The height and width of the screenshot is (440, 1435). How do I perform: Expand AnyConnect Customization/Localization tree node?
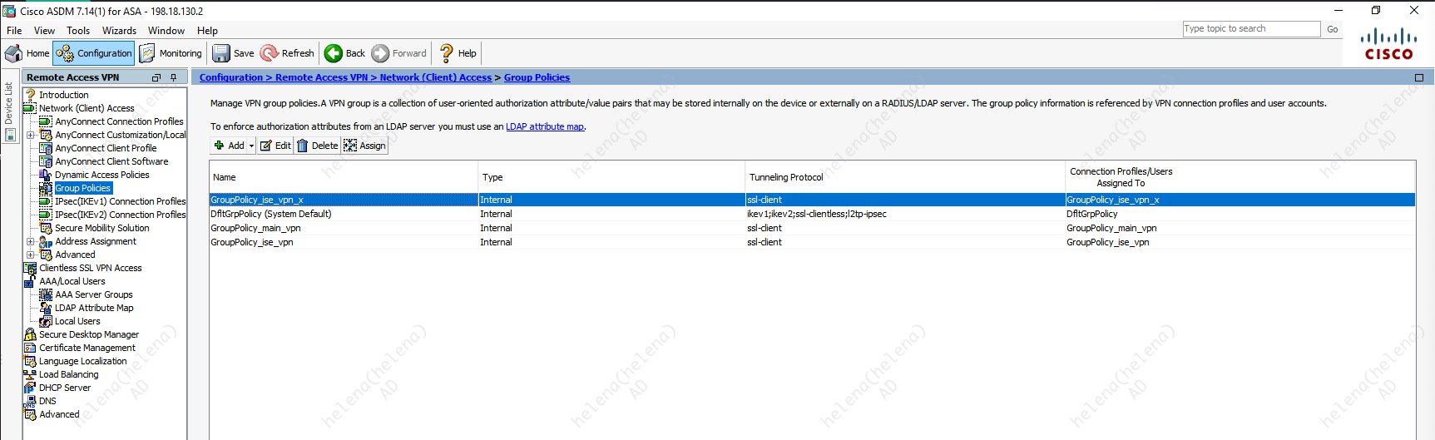point(31,135)
